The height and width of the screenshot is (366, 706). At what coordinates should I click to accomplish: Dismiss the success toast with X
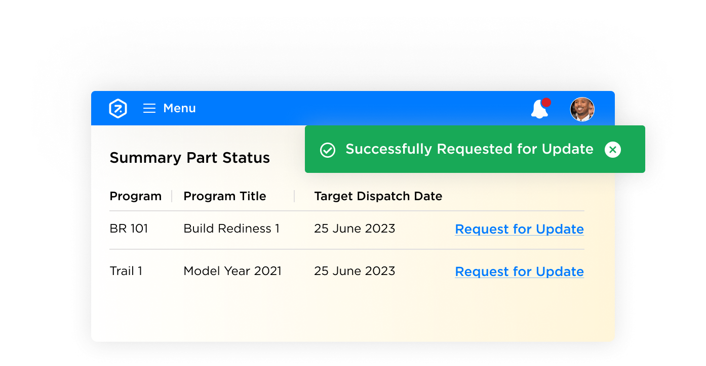[613, 150]
